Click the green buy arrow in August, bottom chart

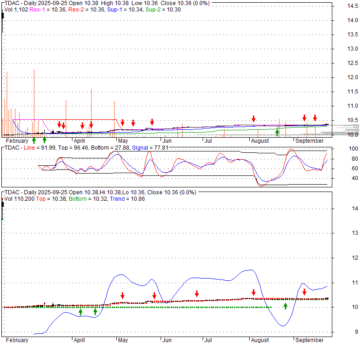click(x=285, y=306)
